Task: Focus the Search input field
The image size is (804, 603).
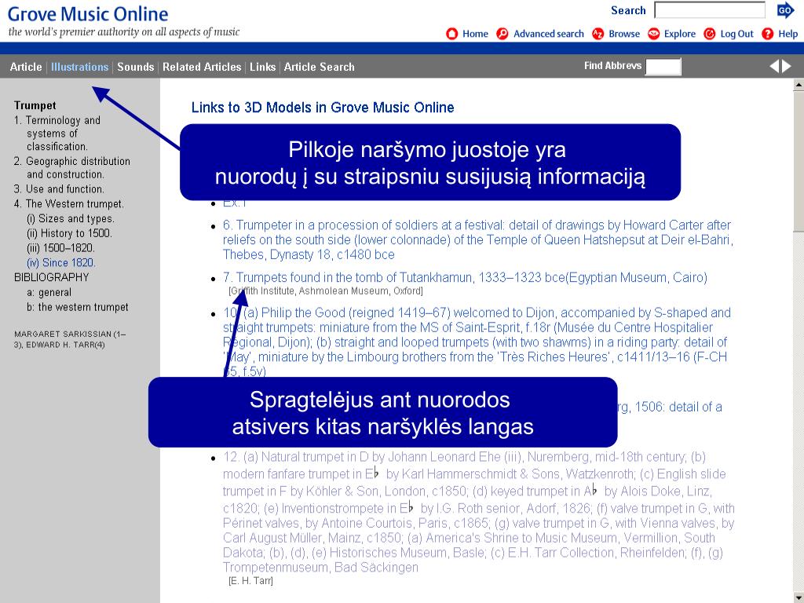Action: (710, 10)
